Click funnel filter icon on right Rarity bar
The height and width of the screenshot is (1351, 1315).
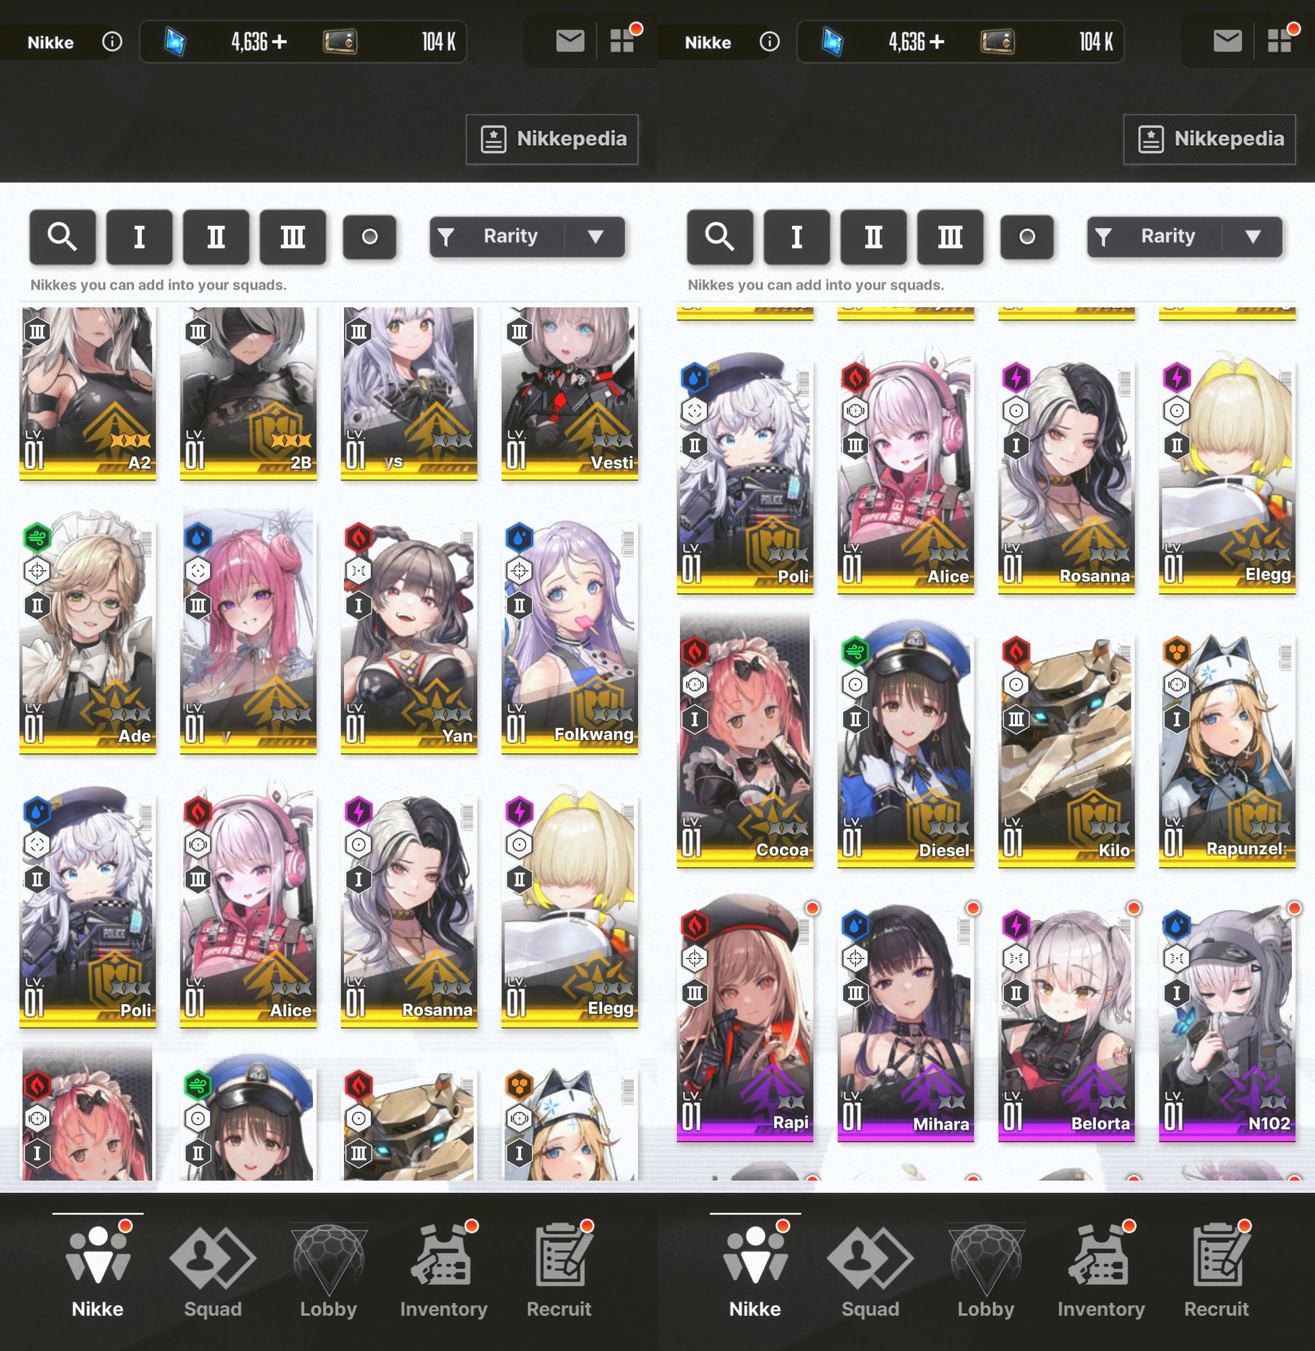tap(1103, 237)
